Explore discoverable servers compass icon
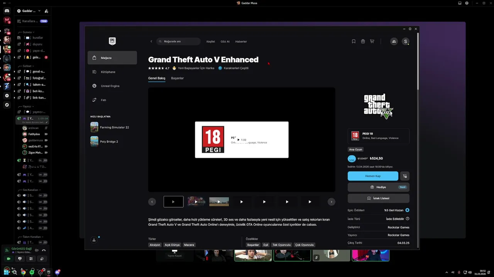 (7, 105)
